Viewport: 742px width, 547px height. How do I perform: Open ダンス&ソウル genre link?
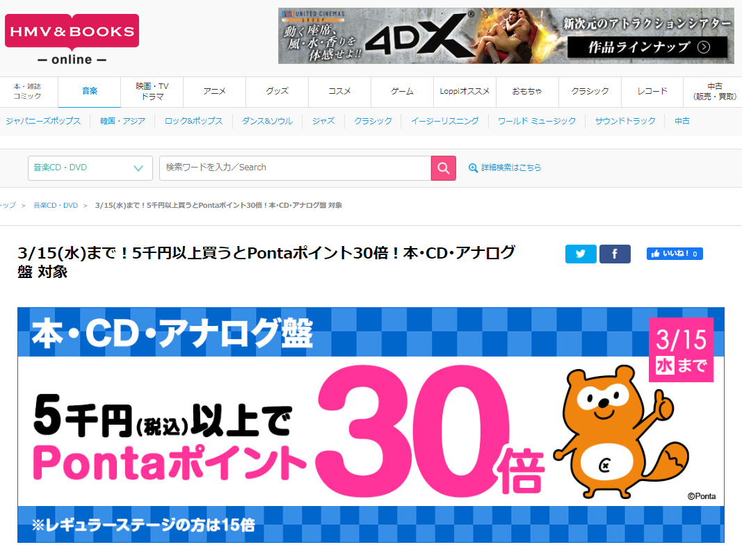point(267,121)
